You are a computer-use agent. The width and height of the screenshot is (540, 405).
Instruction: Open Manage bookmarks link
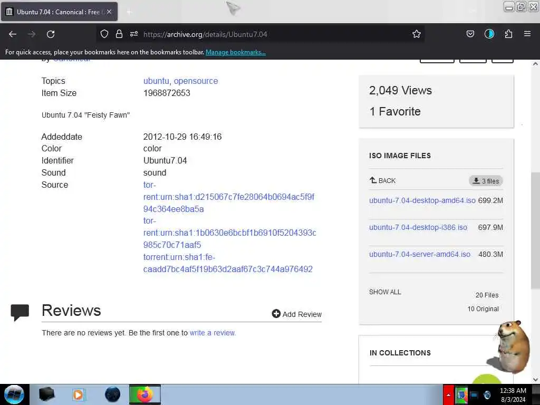pyautogui.click(x=236, y=52)
